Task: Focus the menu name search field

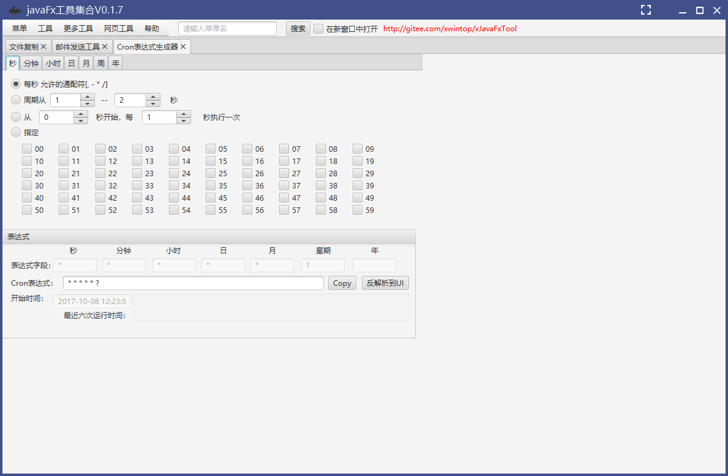Action: tap(228, 29)
